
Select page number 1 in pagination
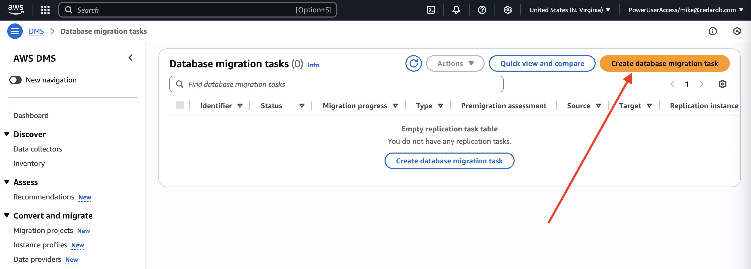tap(687, 84)
